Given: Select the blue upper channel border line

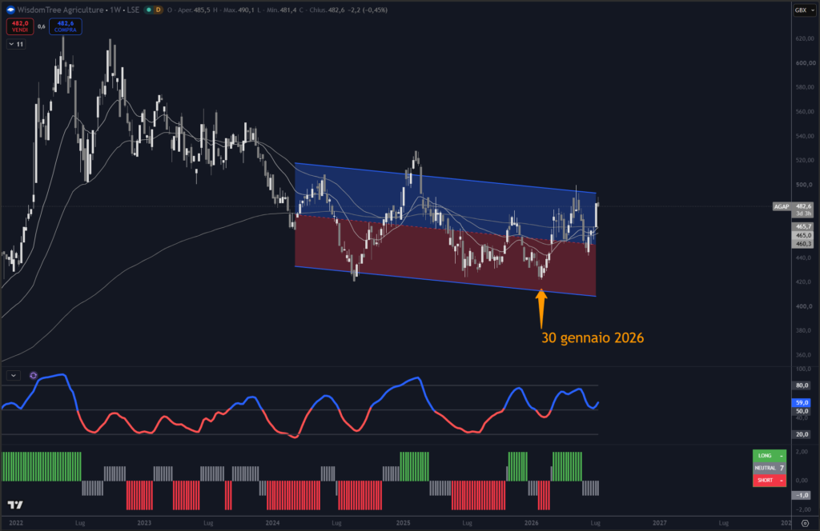Looking at the screenshot, I should 445,178.
